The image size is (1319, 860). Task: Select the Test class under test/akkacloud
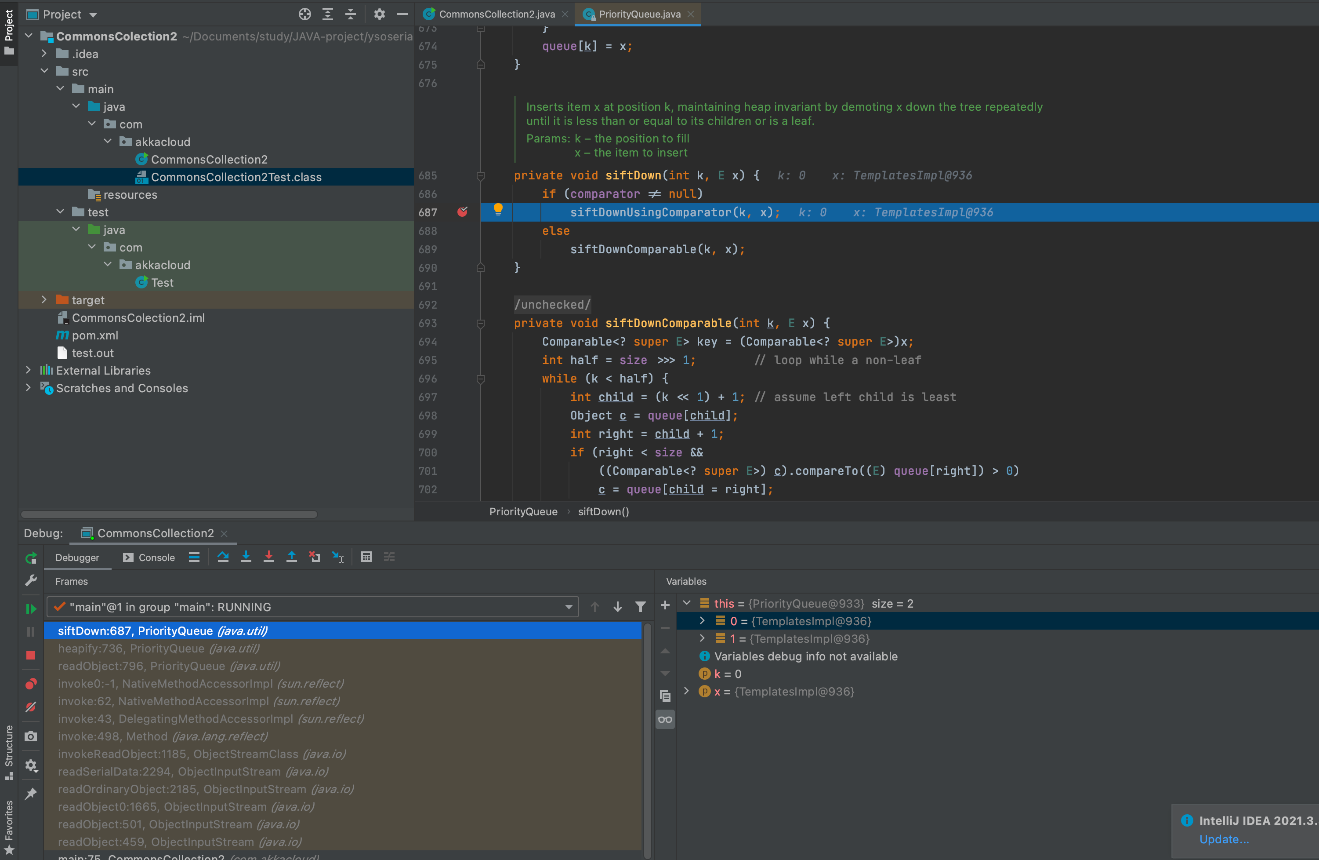coord(162,283)
